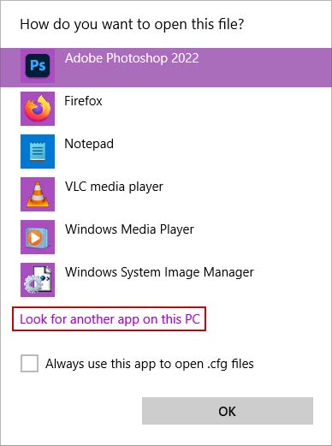Click the blue Notepad icon
Image resolution: width=332 pixels, height=446 pixels.
[x=38, y=152]
